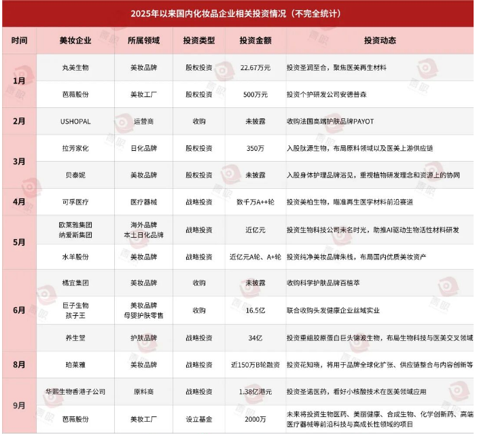The image size is (477, 434).
Task: Select company cell '橘宜集团'
Action: [75, 283]
